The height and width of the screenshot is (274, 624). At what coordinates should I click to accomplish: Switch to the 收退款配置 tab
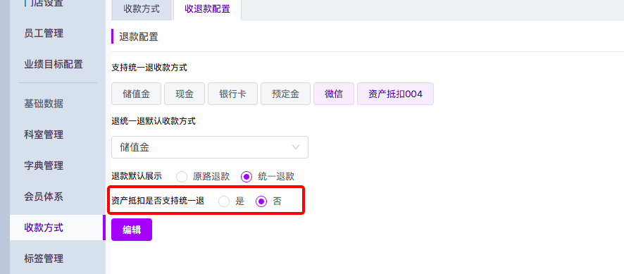[x=207, y=9]
